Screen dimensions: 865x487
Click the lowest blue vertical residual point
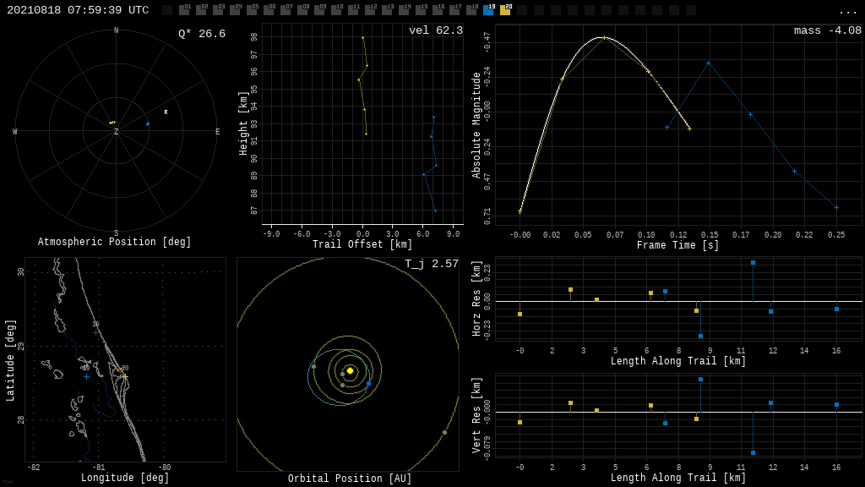(x=753, y=453)
